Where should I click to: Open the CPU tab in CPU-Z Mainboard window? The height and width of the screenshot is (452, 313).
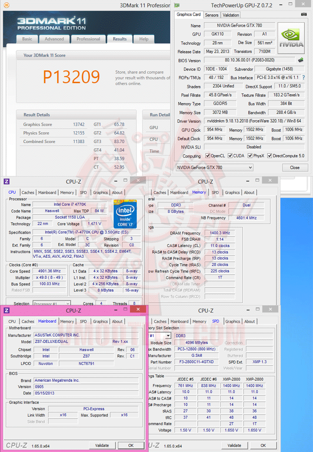(12, 321)
